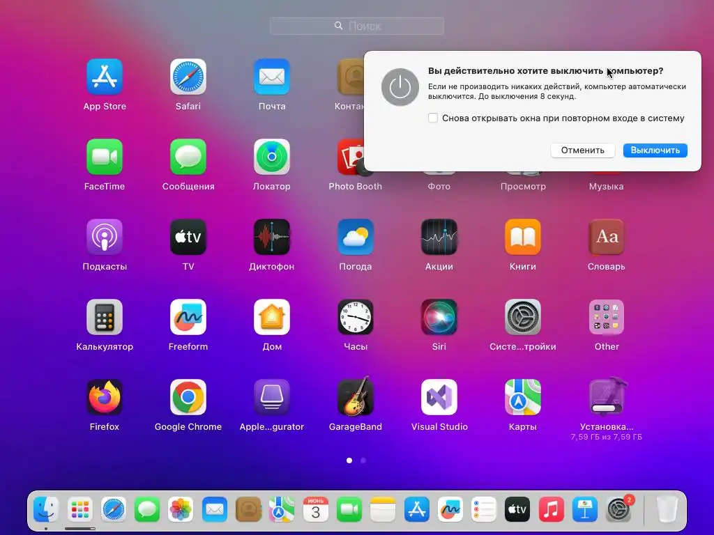Open the Подкасты app
The image size is (714, 535).
click(105, 237)
